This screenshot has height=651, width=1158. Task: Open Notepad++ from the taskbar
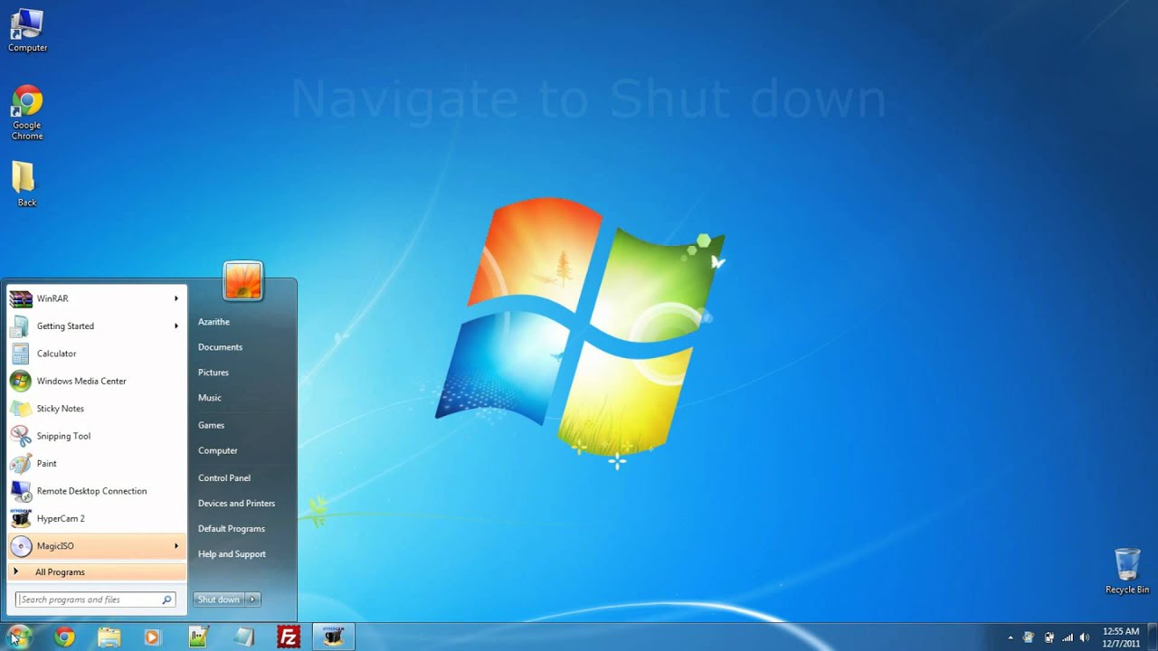[x=198, y=637]
